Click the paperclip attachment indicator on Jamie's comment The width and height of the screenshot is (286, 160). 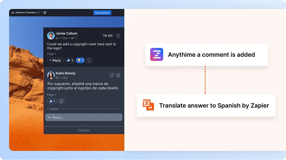click(x=73, y=38)
